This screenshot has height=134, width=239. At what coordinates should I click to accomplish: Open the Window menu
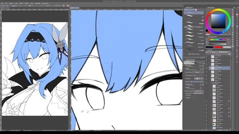(x=38, y=3)
